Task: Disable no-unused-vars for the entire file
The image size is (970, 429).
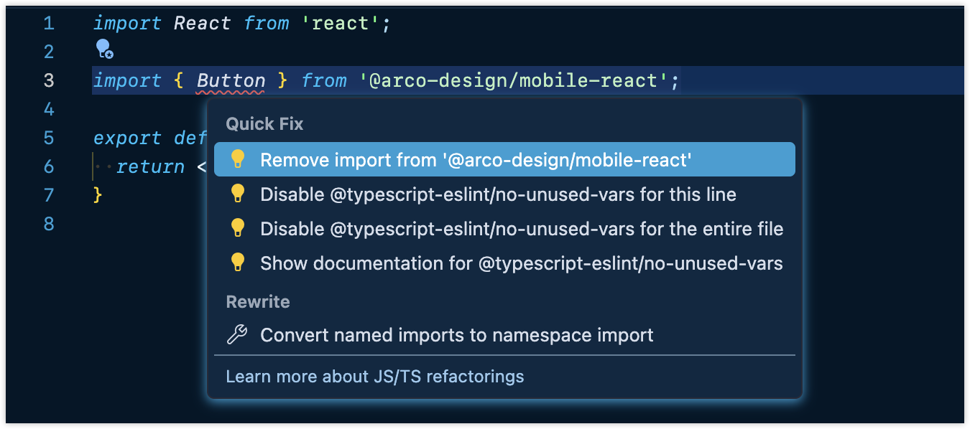Action: [x=521, y=229]
